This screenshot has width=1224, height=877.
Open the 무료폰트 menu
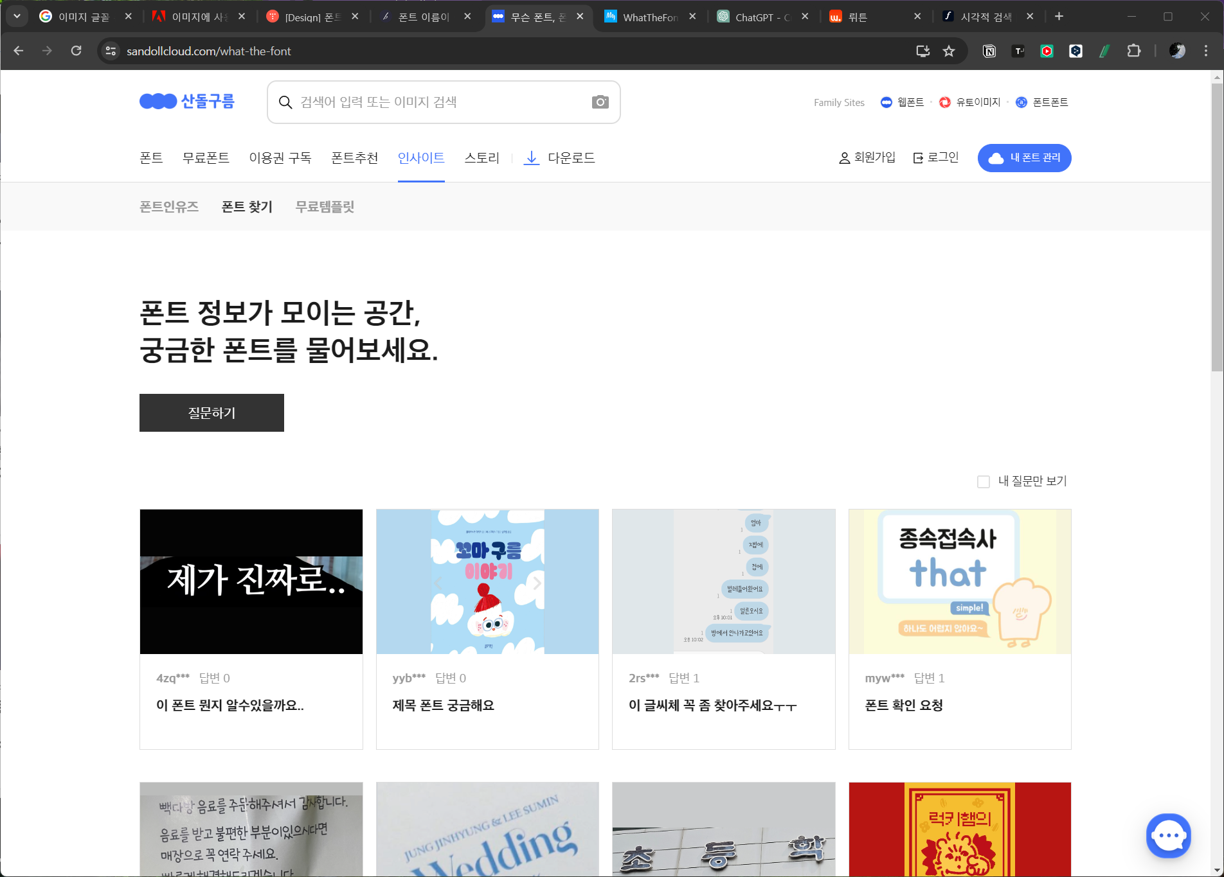[x=206, y=158]
